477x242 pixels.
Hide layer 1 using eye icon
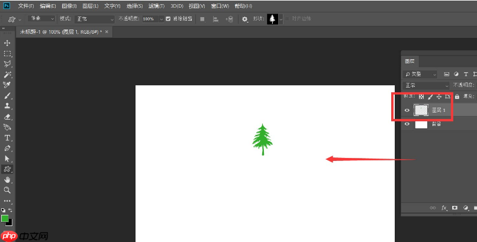(x=407, y=110)
